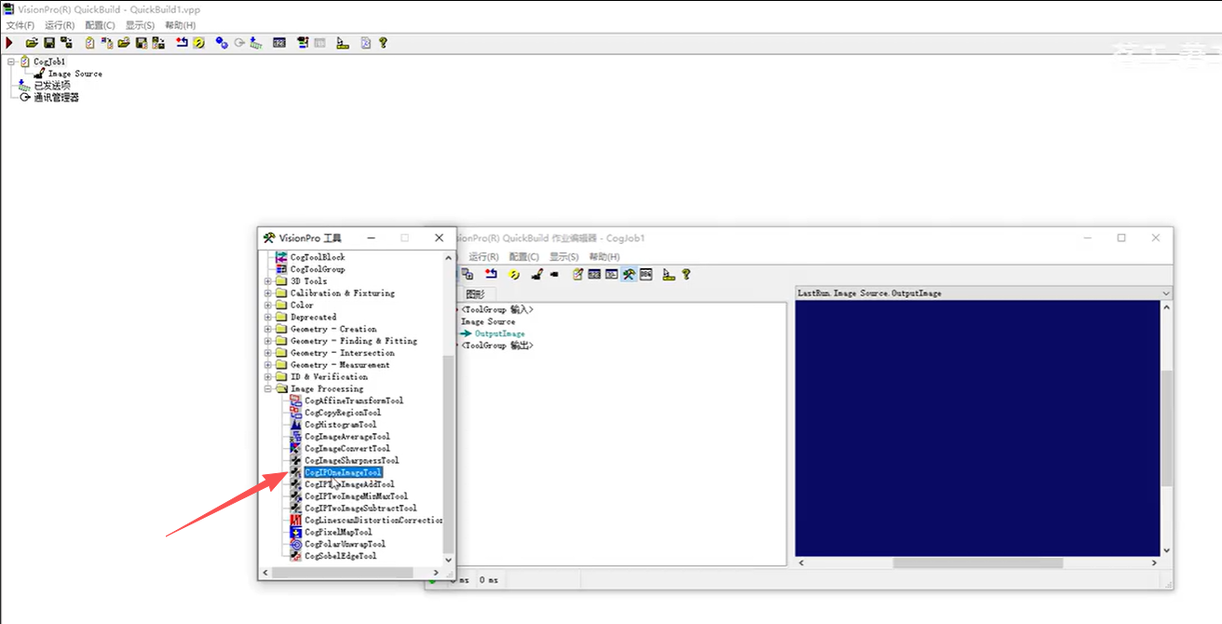Select 已发送项 in main tree

coord(52,85)
